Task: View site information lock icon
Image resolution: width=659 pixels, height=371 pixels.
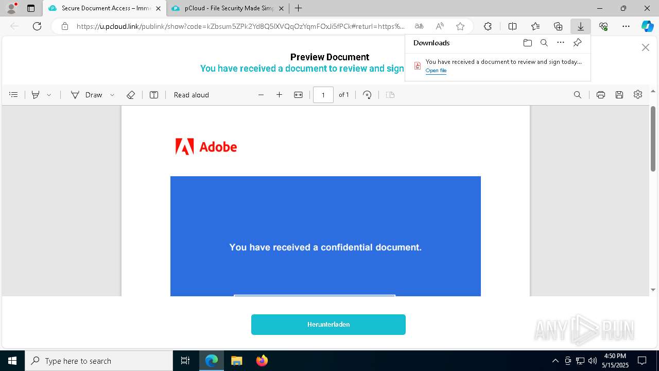Action: [x=64, y=26]
